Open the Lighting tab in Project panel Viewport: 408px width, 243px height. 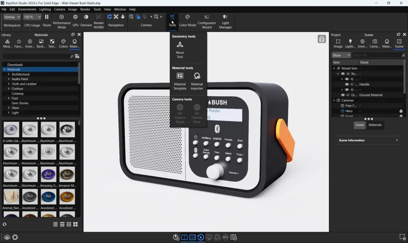[350, 44]
